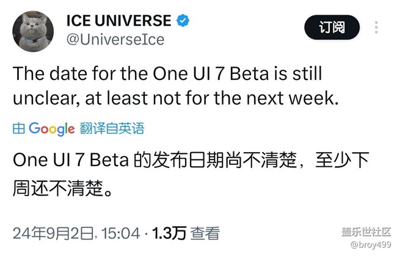Click the English line starting "The date for"
397x256 pixels.
click(167, 76)
